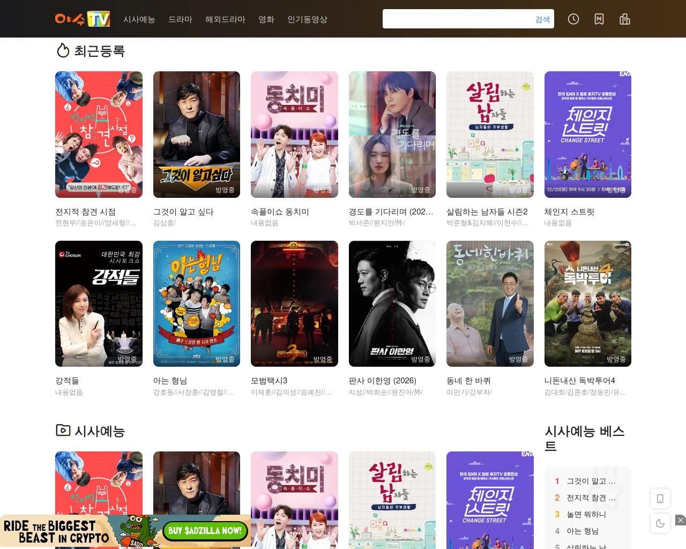Open the 영화 menu
686x549 pixels.
point(266,19)
